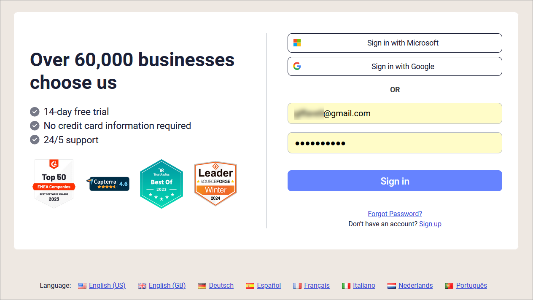Switch language to Français
This screenshot has height=300, width=533.
click(x=317, y=285)
